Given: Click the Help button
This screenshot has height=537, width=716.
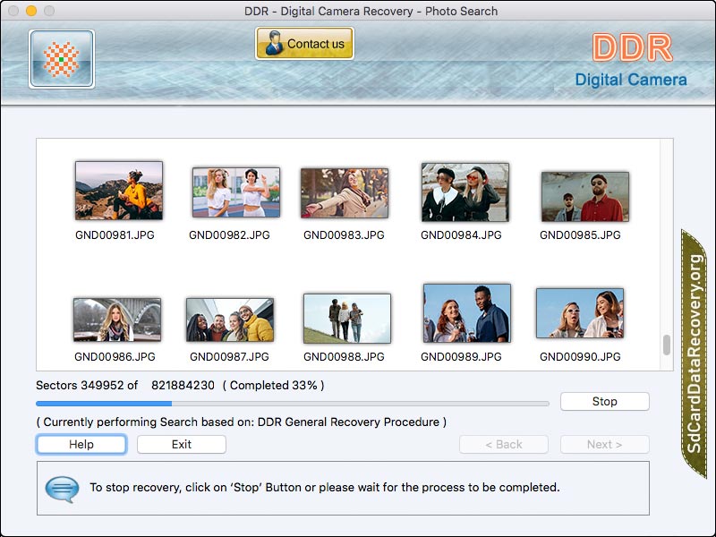Looking at the screenshot, I should (81, 444).
